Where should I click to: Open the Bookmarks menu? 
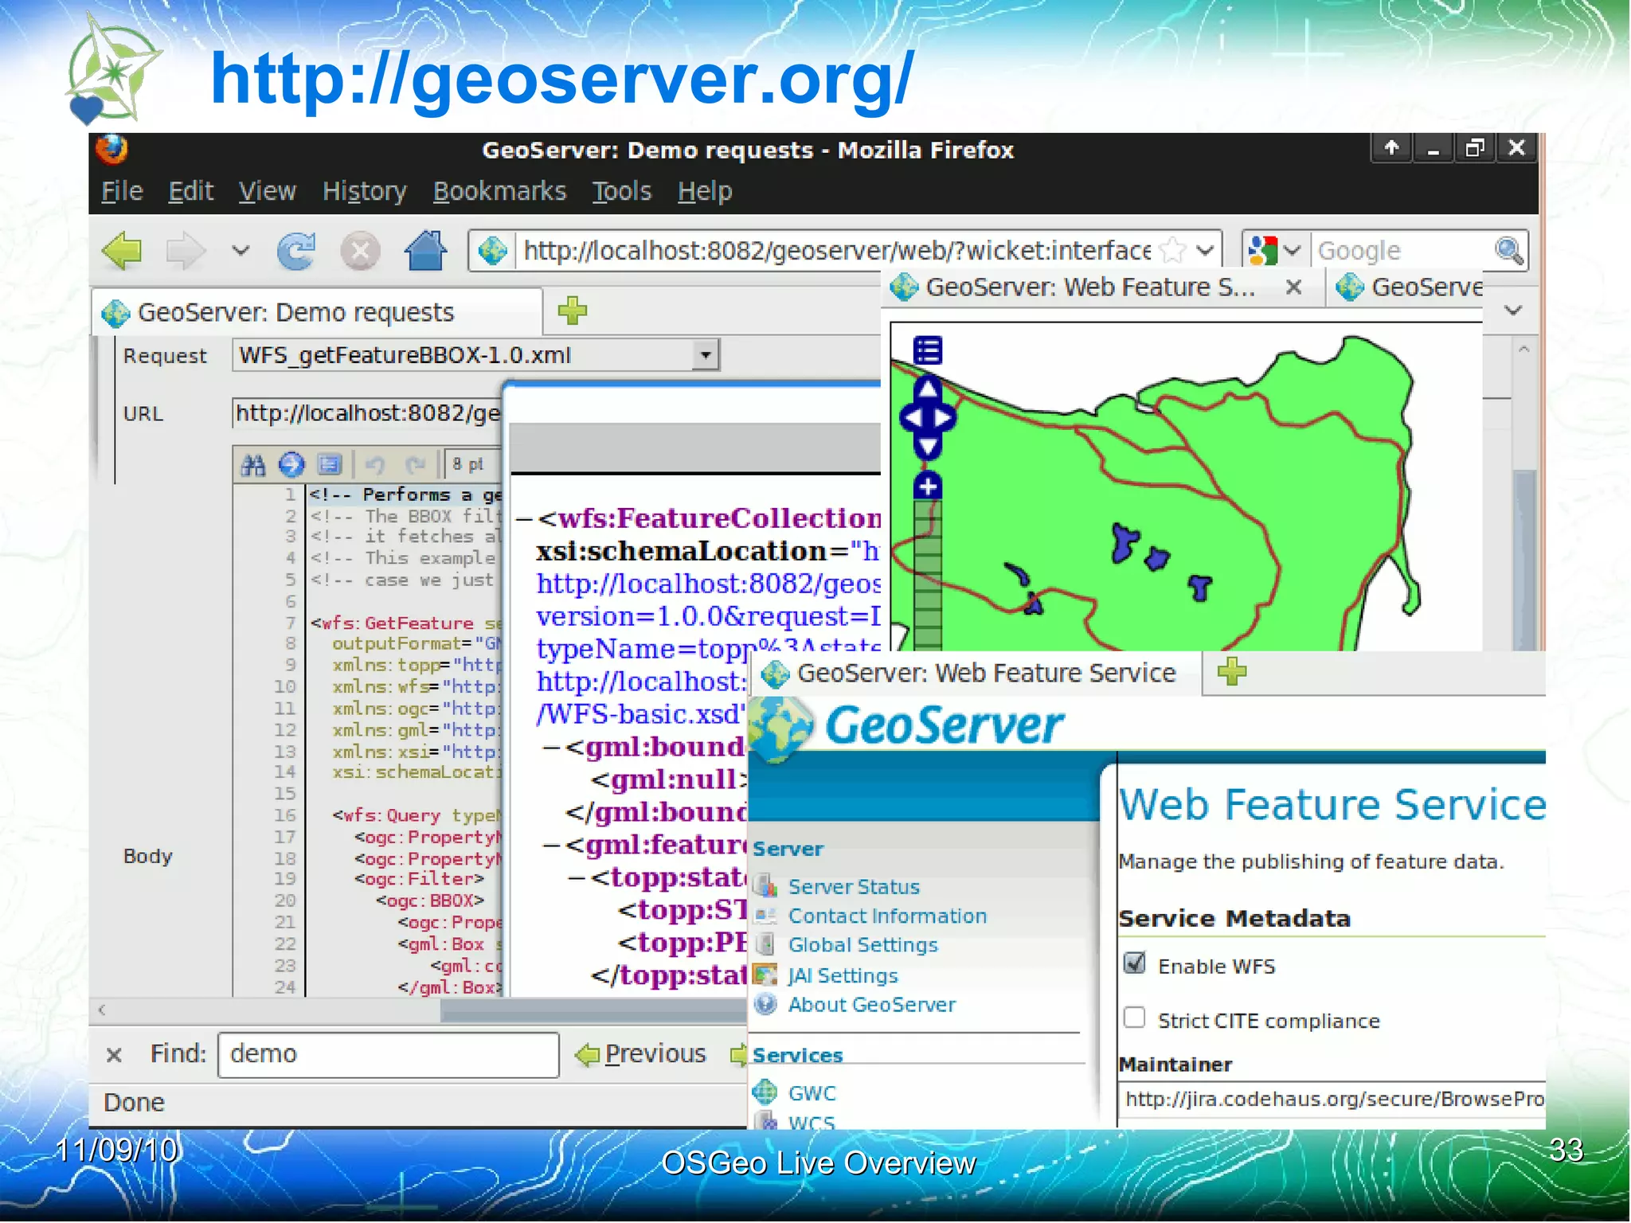coord(499,192)
